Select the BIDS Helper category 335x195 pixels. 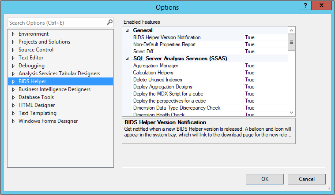pyautogui.click(x=32, y=81)
